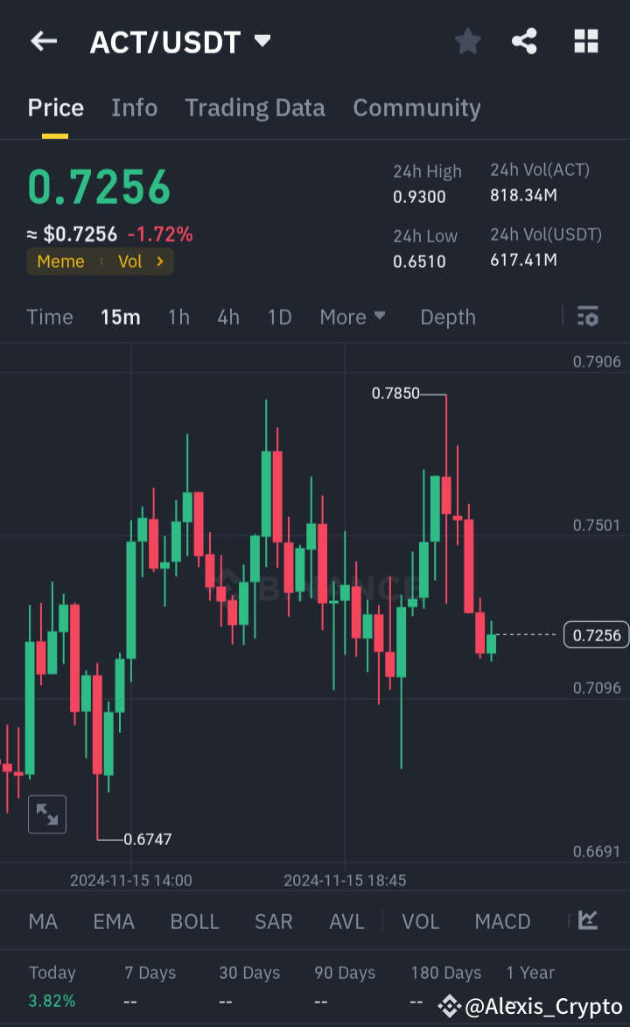Expand the More timeframes dropdown
The height and width of the screenshot is (1027, 630).
pos(353,317)
